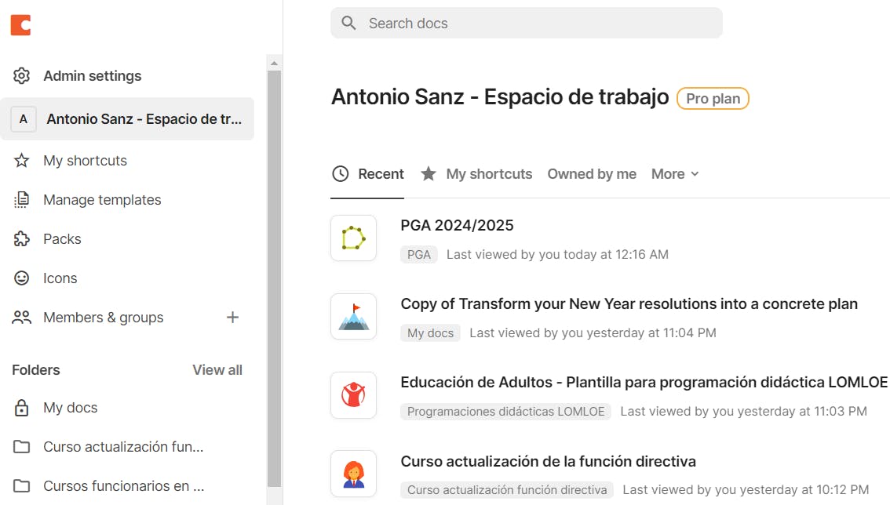Click Programaciones didácticas LOMLOE folder tag
890x505 pixels.
(x=505, y=412)
